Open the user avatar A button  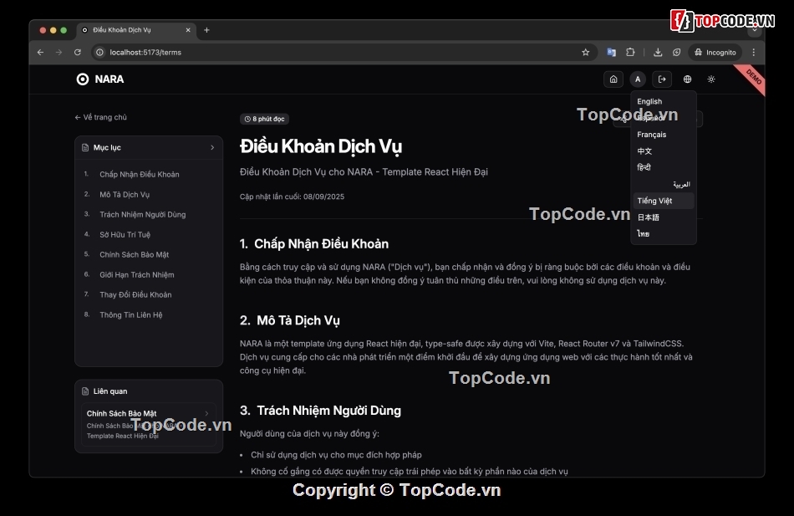638,79
